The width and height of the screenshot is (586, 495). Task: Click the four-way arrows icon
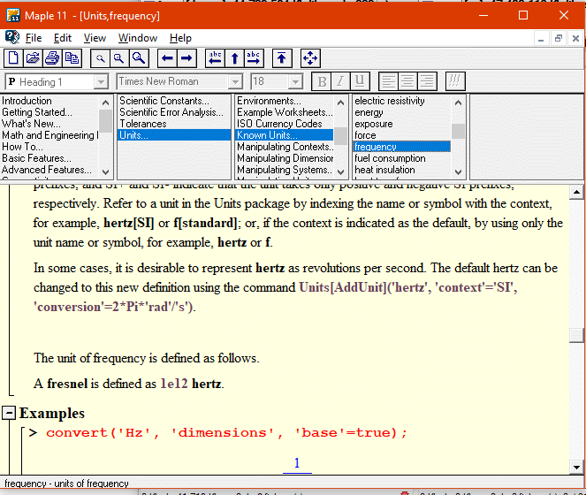[310, 58]
